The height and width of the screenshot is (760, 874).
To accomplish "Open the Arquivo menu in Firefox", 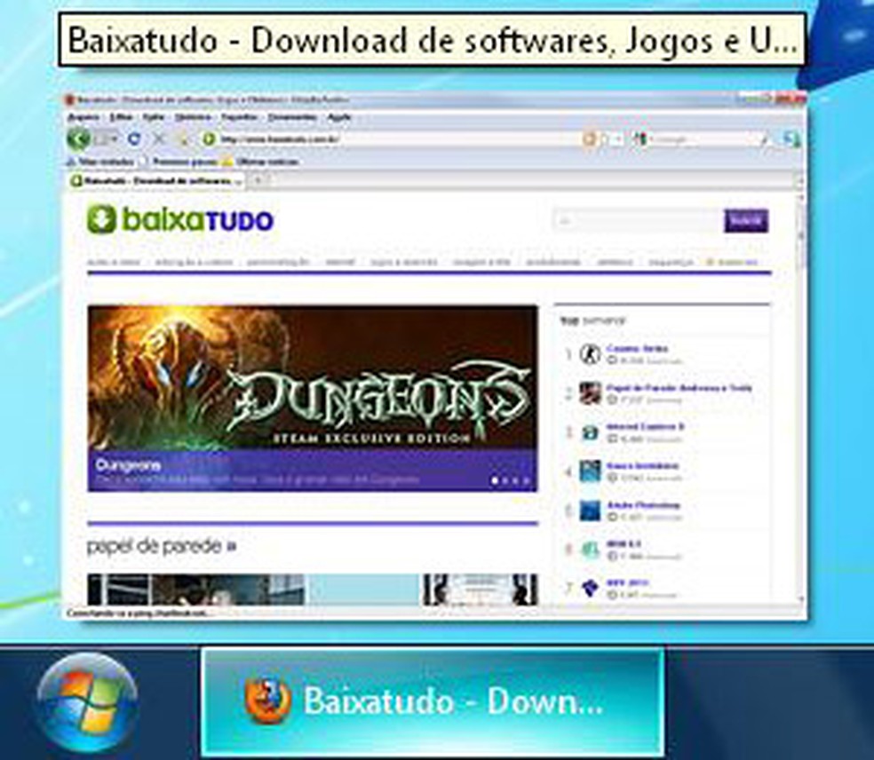I will 83,117.
